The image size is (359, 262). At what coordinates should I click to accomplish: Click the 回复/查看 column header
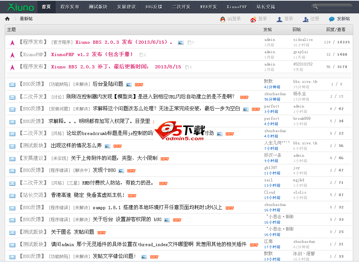click(x=336, y=30)
